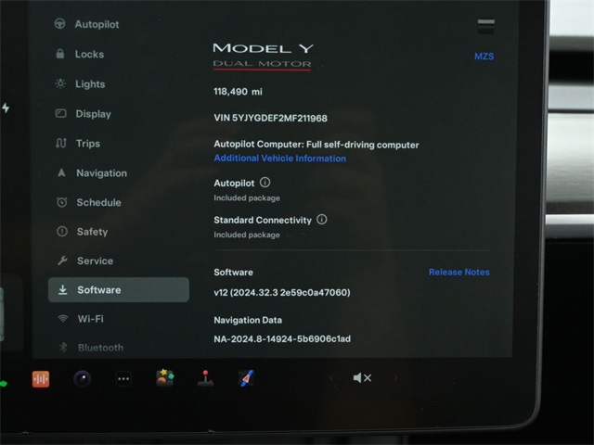Open the joystick Arcade app
Image resolution: width=594 pixels, height=445 pixels.
click(206, 378)
